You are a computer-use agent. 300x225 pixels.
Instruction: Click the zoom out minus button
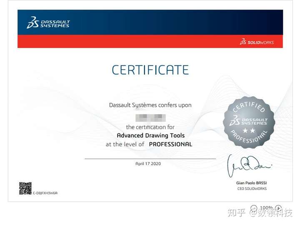click(x=254, y=208)
